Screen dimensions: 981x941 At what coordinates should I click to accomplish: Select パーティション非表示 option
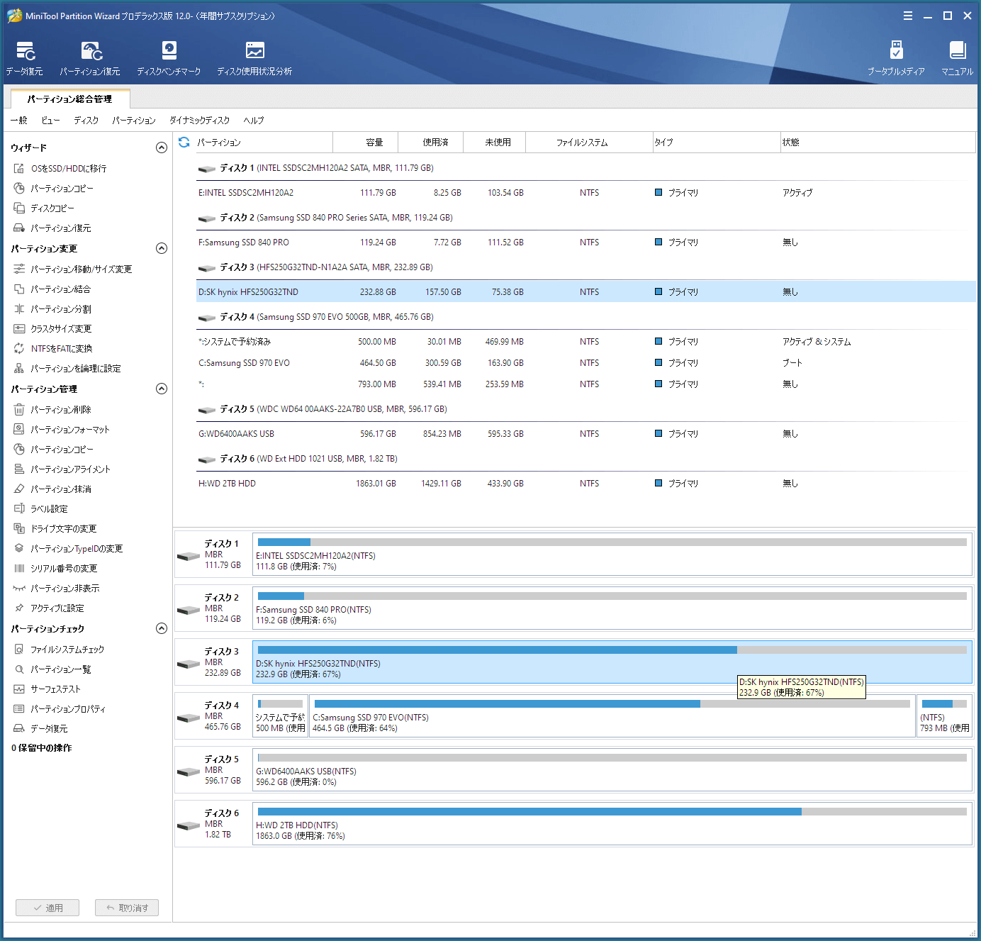(x=57, y=589)
